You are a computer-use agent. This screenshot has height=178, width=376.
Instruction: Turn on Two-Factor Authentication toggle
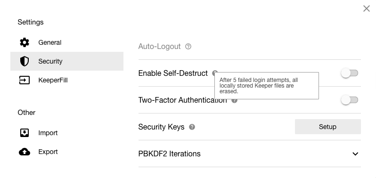click(x=350, y=100)
